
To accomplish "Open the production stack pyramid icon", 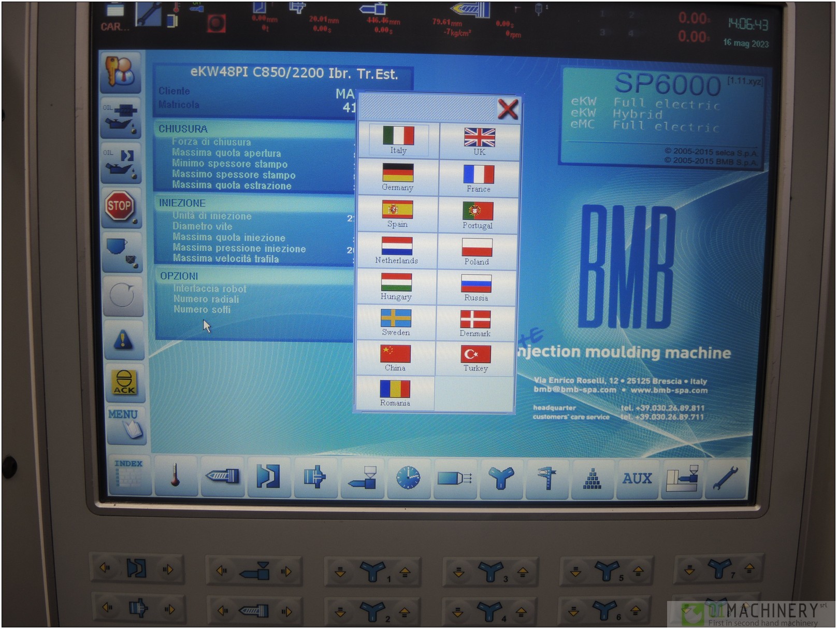I will [x=592, y=479].
